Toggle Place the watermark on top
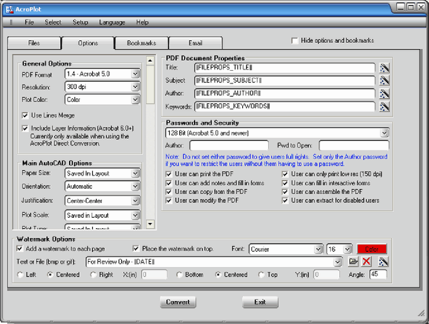The height and width of the screenshot is (324, 429). coord(136,248)
